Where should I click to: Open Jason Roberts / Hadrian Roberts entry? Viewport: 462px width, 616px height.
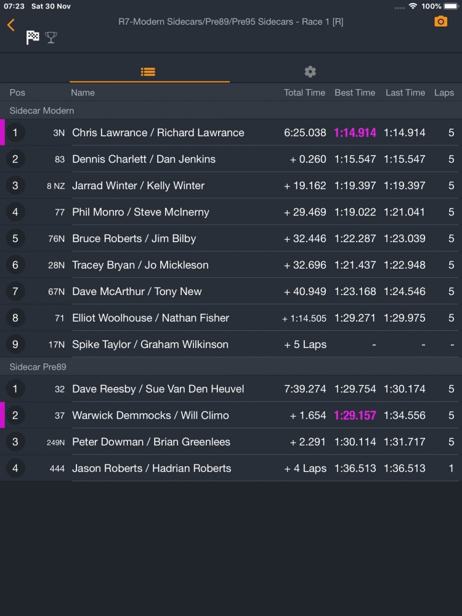point(231,468)
